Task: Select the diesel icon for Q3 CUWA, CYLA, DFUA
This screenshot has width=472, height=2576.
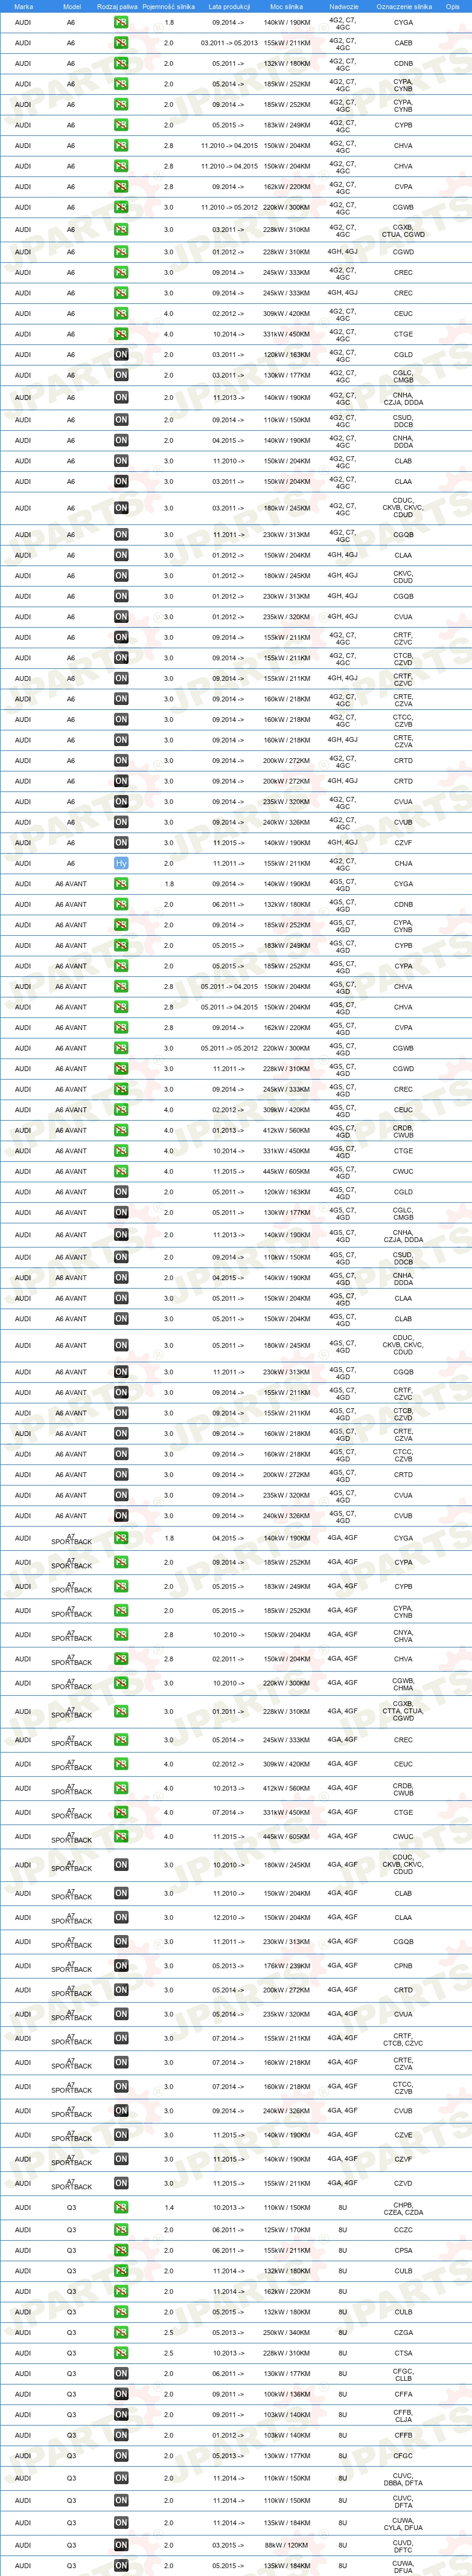Action: [121, 2523]
